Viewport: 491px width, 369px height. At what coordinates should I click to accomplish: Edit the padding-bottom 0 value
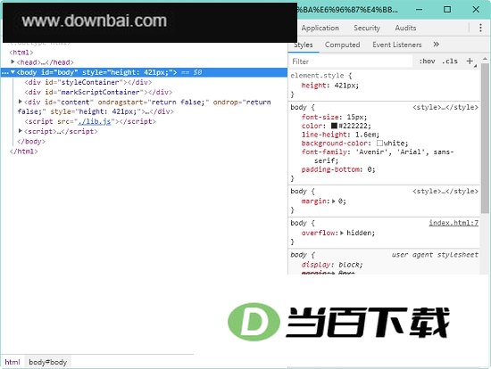370,169
